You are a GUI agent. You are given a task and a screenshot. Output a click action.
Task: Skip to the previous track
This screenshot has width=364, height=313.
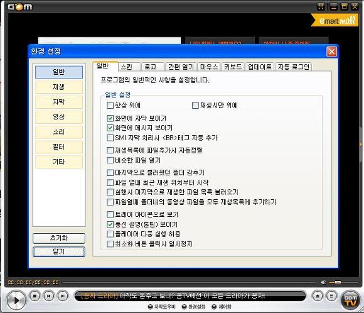[x=49, y=296]
